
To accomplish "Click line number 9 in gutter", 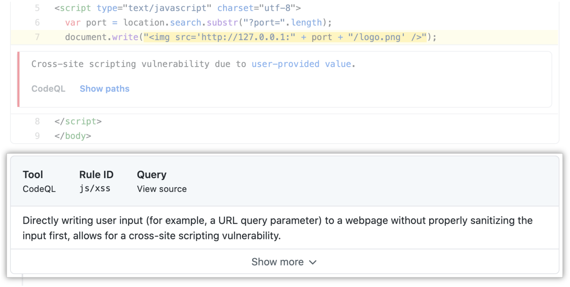I will point(37,136).
